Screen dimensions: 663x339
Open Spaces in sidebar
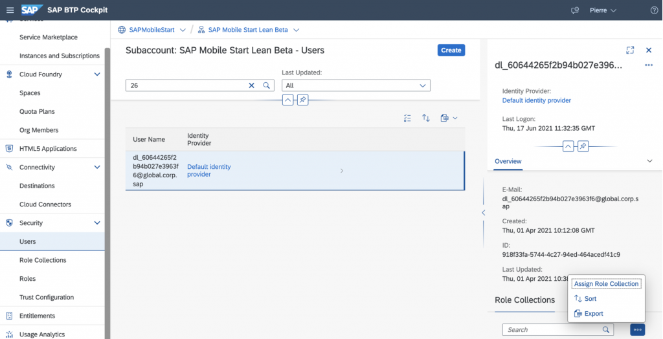pyautogui.click(x=30, y=93)
